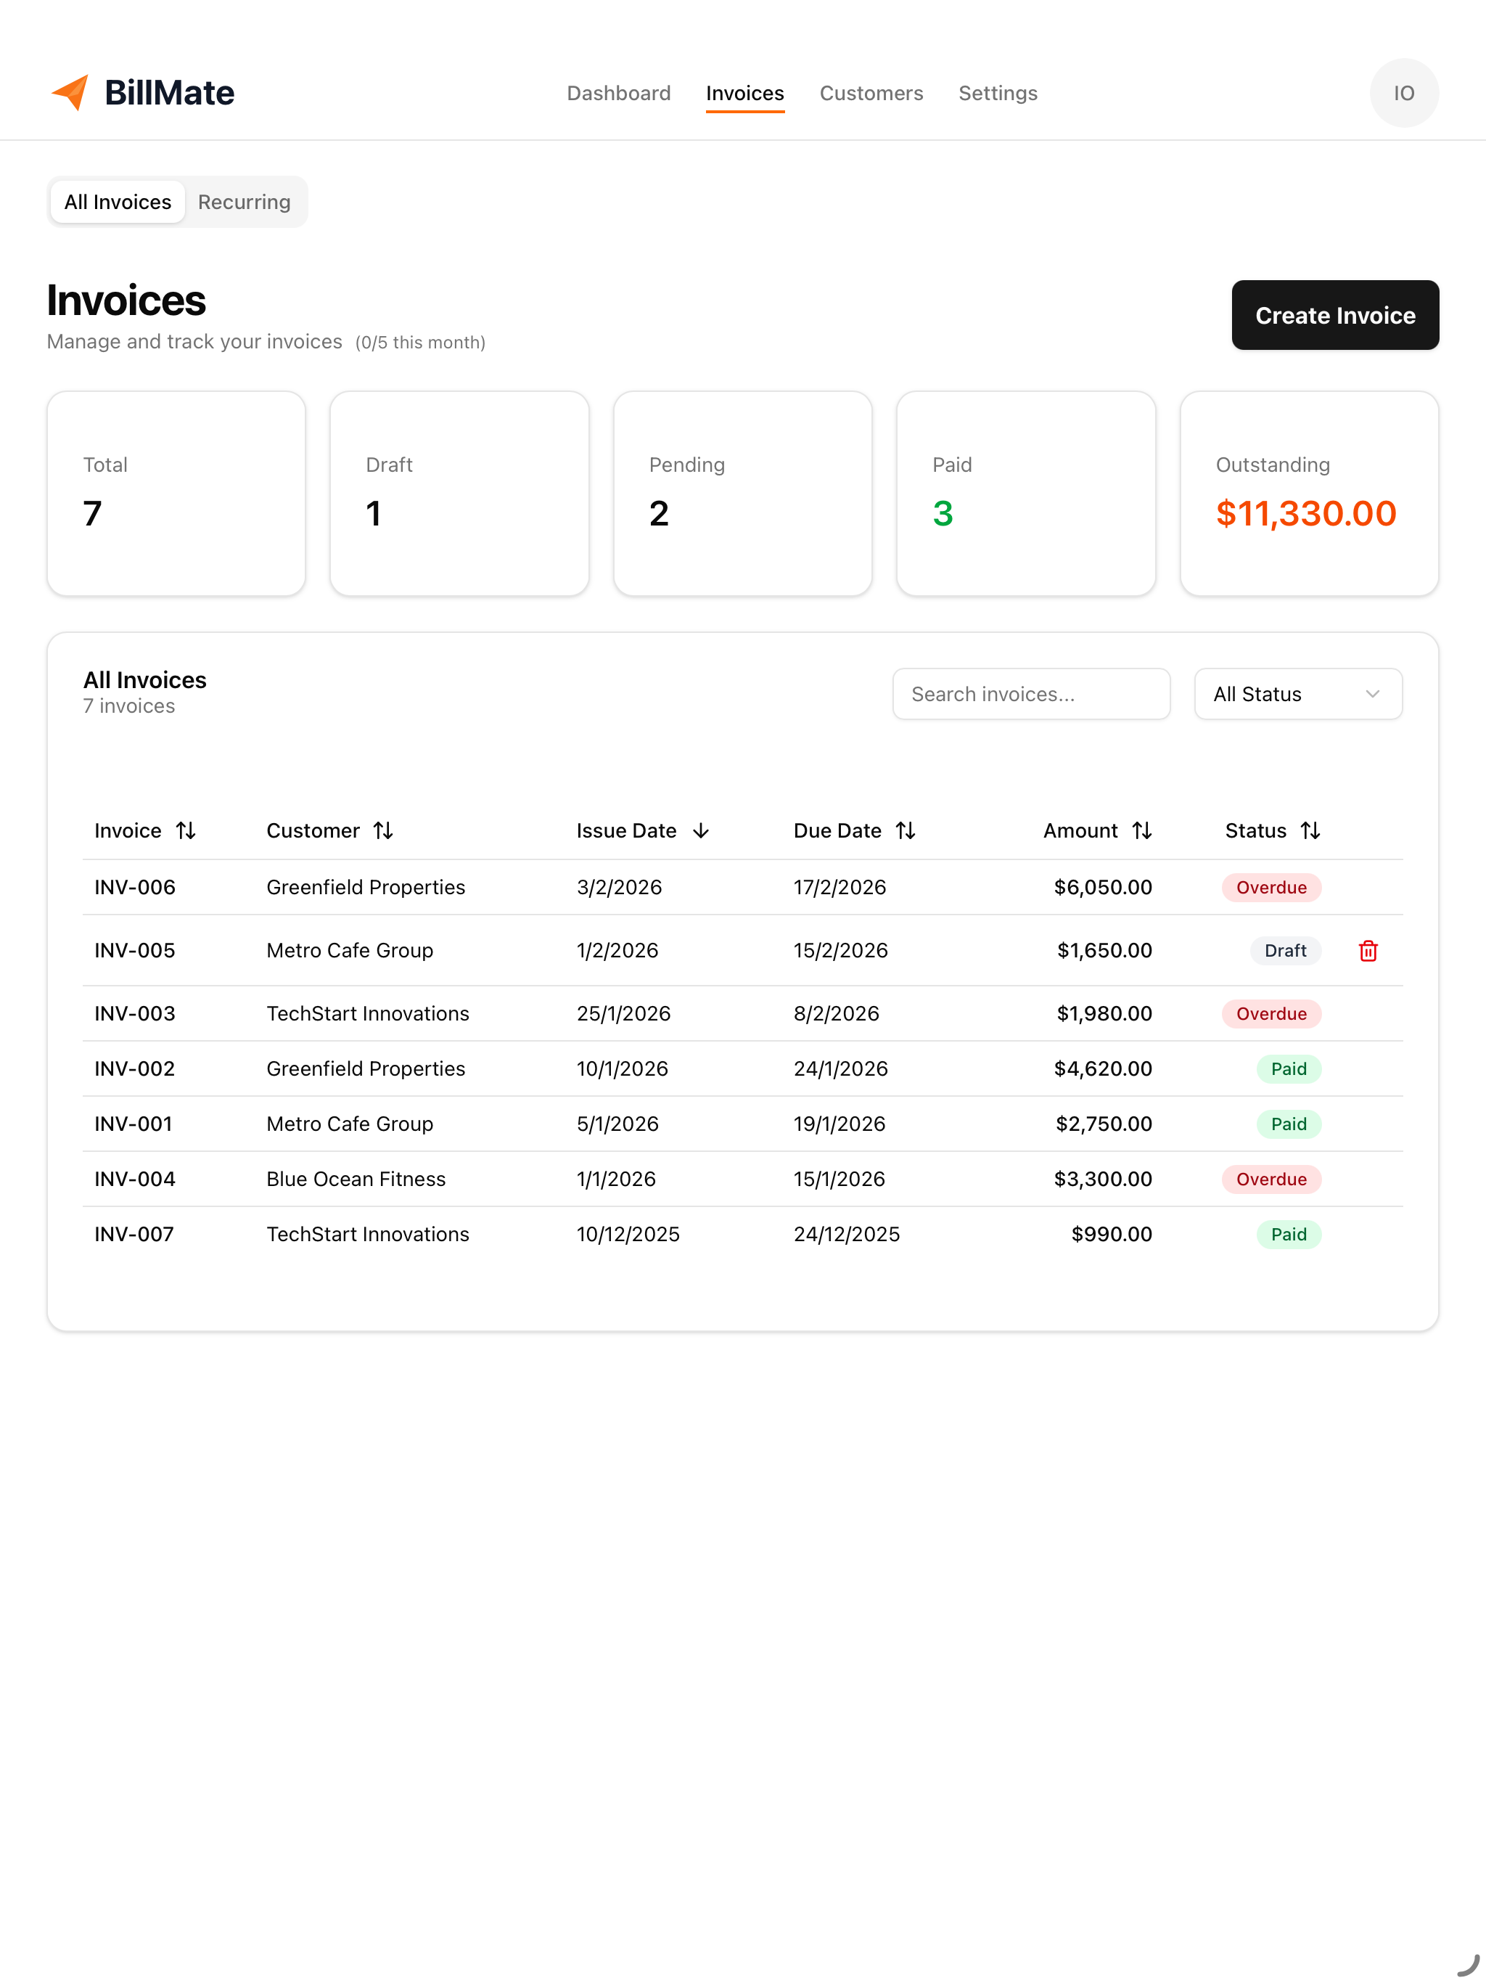1486x1983 pixels.
Task: Click the Outstanding $11,330.00 card
Action: click(1310, 493)
